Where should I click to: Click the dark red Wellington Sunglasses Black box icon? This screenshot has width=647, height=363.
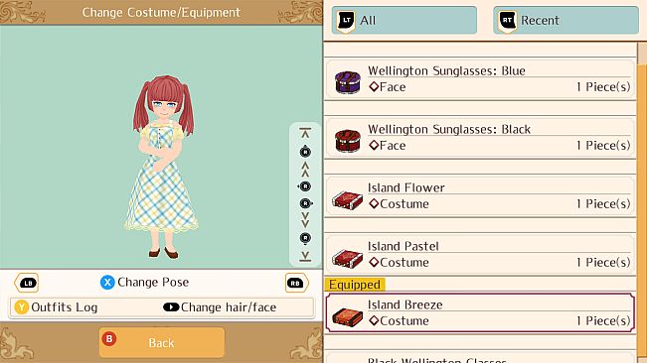tap(348, 141)
